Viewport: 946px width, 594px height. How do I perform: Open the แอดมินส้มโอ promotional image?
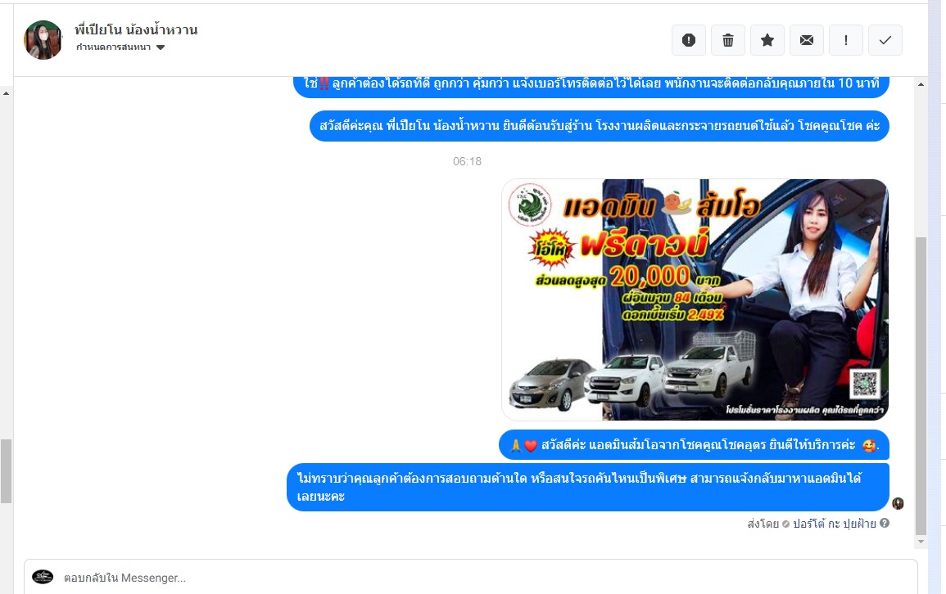coord(695,299)
